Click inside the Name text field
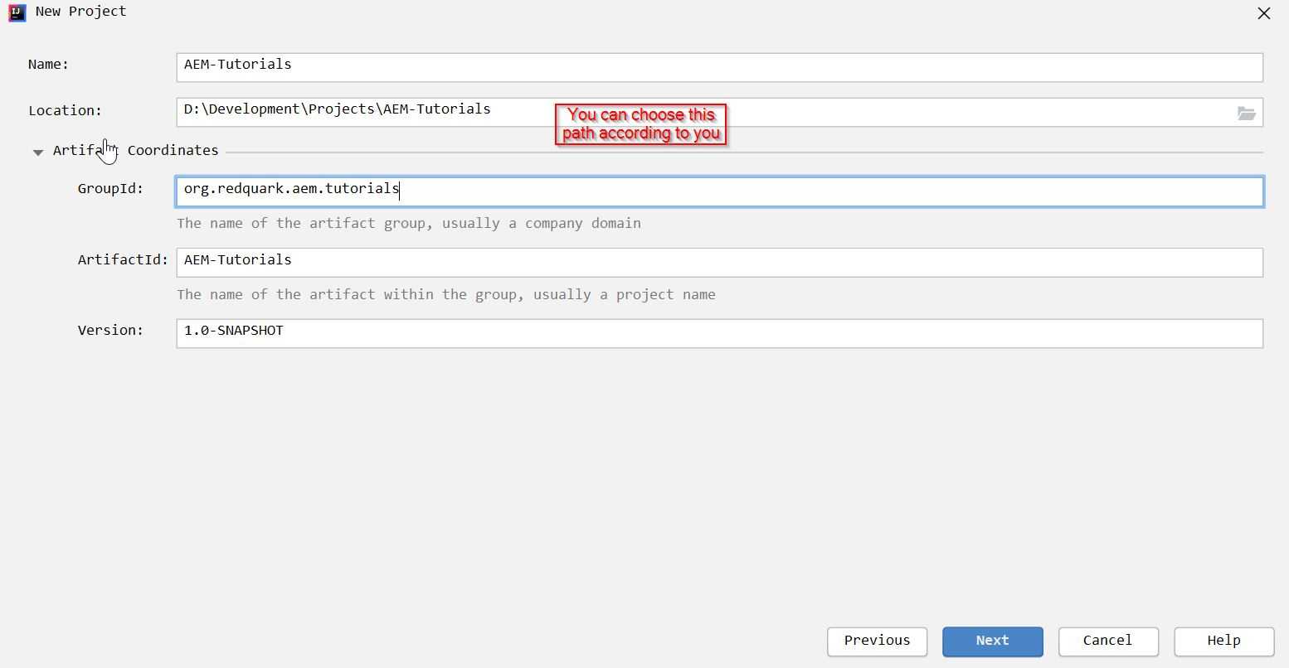This screenshot has width=1289, height=668. point(581,67)
